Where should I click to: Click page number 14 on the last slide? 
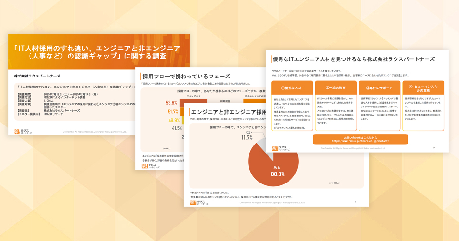point(434,148)
